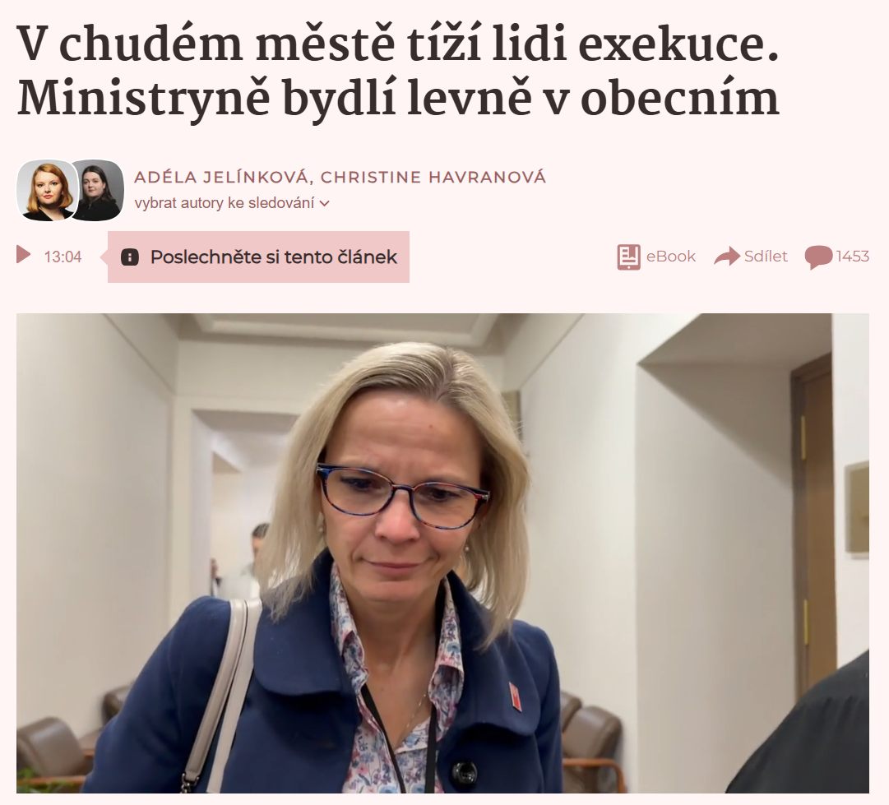The height and width of the screenshot is (805, 889).
Task: Play the article audio with the triangle icon
Action: point(23,255)
